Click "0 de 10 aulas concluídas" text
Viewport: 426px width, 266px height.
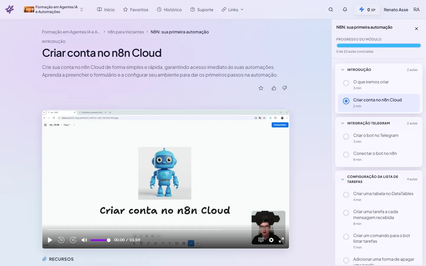click(x=355, y=51)
